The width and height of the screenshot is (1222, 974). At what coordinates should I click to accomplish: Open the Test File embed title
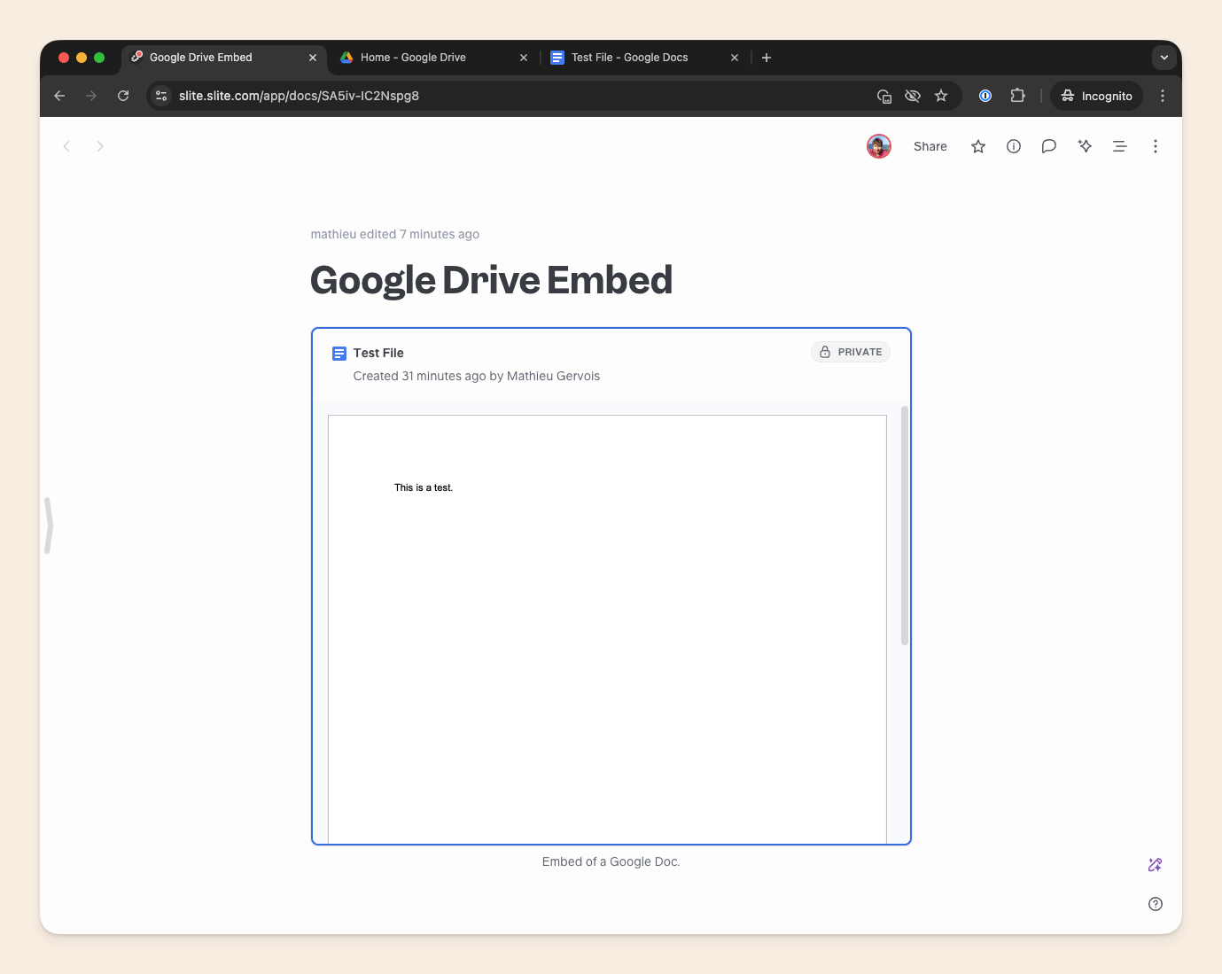(378, 353)
